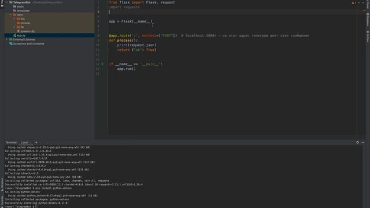Click the terminal prompt input at the bottom
The width and height of the screenshot is (370, 208).
pyautogui.click(x=36, y=207)
